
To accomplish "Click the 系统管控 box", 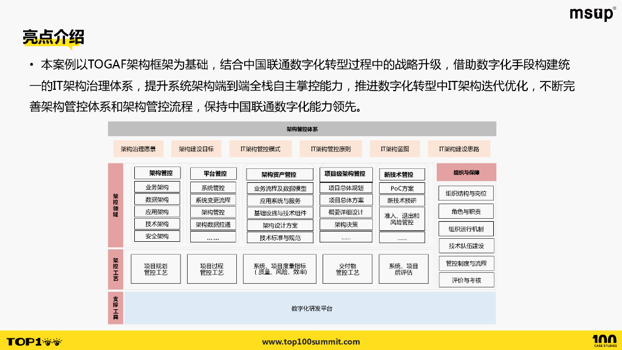I will pyautogui.click(x=213, y=188).
